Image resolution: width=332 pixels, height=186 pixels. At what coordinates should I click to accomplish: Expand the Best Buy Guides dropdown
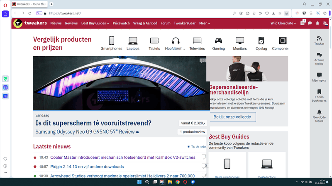click(95, 23)
